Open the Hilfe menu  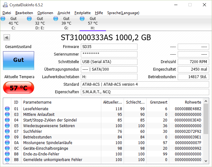99,13
